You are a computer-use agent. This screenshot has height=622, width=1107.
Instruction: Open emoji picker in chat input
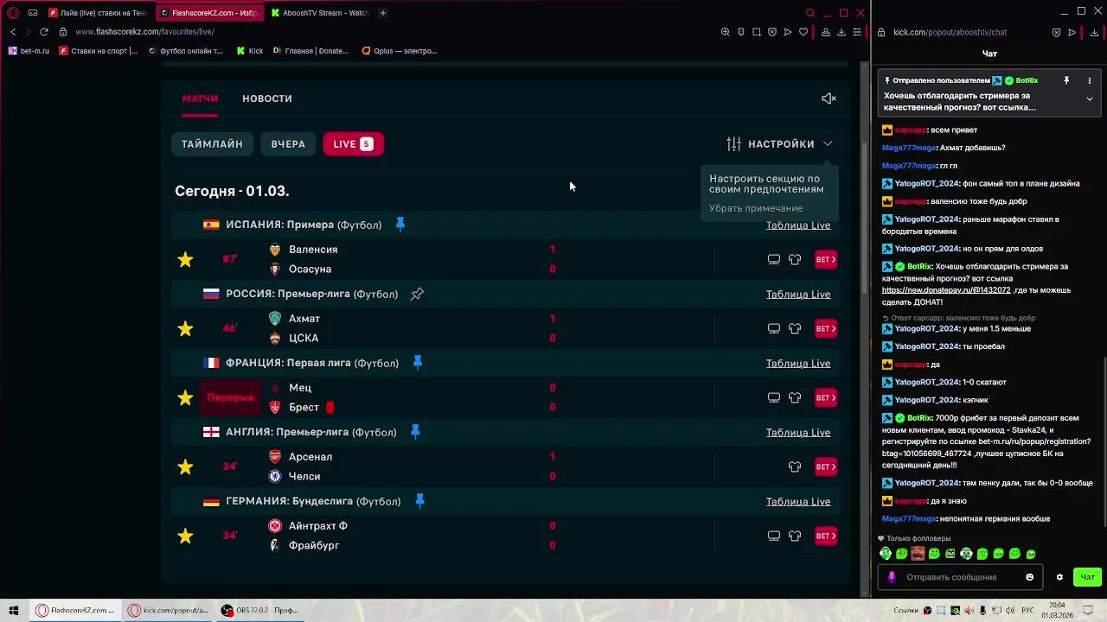[1029, 577]
